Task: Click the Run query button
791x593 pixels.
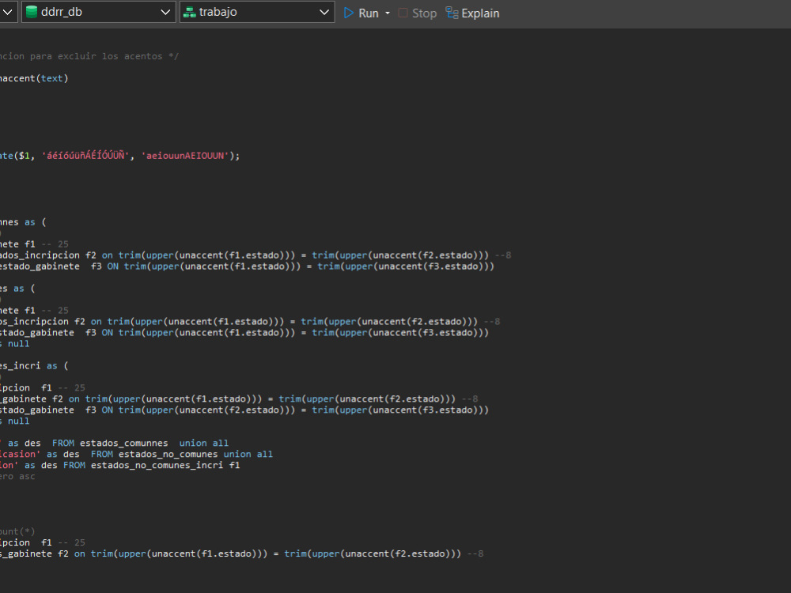Action: click(x=361, y=13)
